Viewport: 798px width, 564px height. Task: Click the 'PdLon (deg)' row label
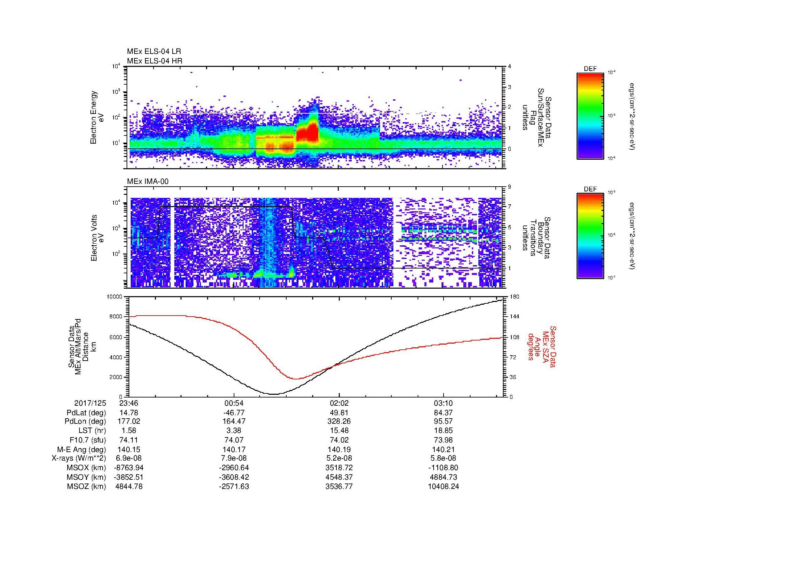[85, 421]
